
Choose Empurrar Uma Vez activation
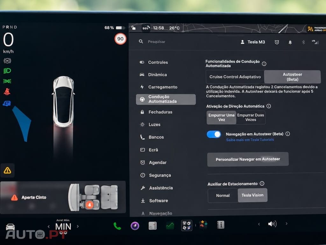tap(222, 117)
